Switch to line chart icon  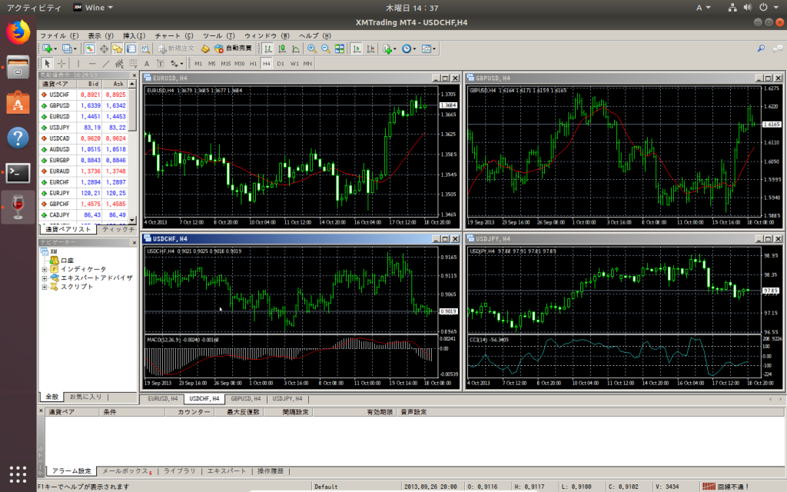(296, 48)
